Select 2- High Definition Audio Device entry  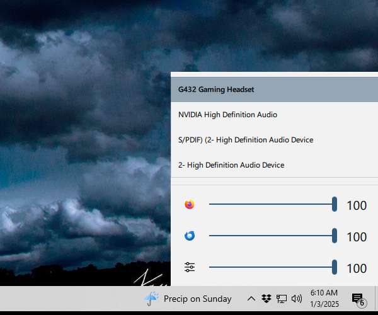(x=274, y=165)
